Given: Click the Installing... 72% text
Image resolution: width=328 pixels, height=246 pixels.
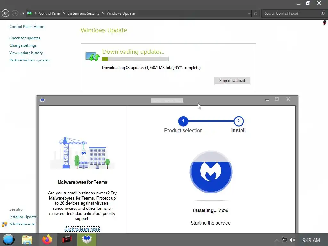Looking at the screenshot, I should pyautogui.click(x=210, y=210).
